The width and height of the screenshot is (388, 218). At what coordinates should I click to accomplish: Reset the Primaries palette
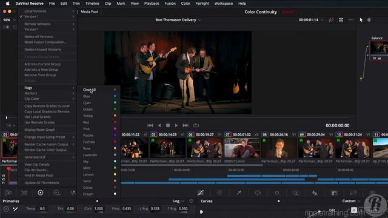[x=192, y=201]
